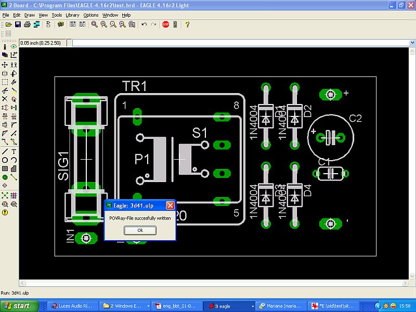The width and height of the screenshot is (416, 312).
Task: Select the Group dashed rectangle tool
Action: 5,82
